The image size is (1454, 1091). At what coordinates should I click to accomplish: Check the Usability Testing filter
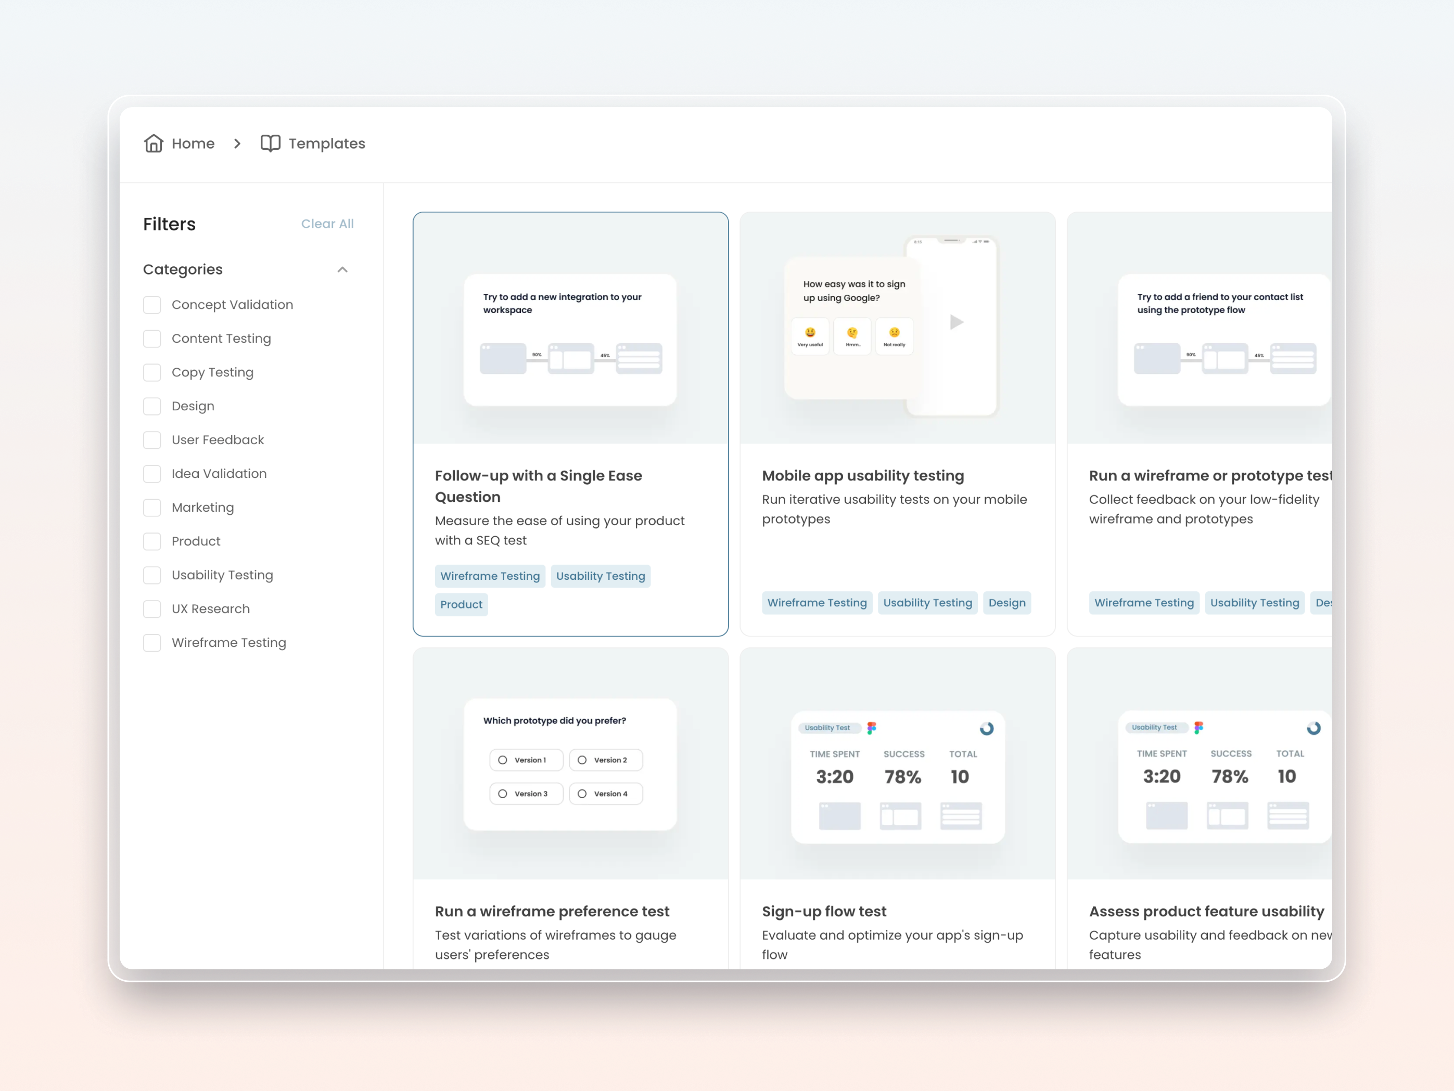152,575
